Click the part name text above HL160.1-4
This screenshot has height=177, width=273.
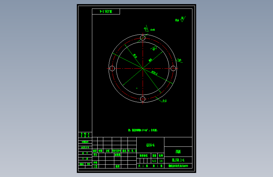pyautogui.click(x=178, y=151)
